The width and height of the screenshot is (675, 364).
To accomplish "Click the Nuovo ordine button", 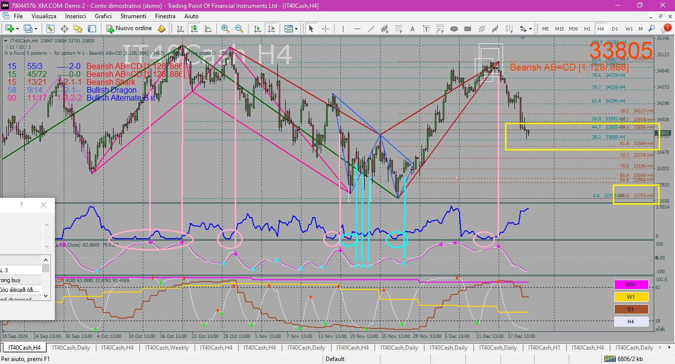I will point(129,29).
